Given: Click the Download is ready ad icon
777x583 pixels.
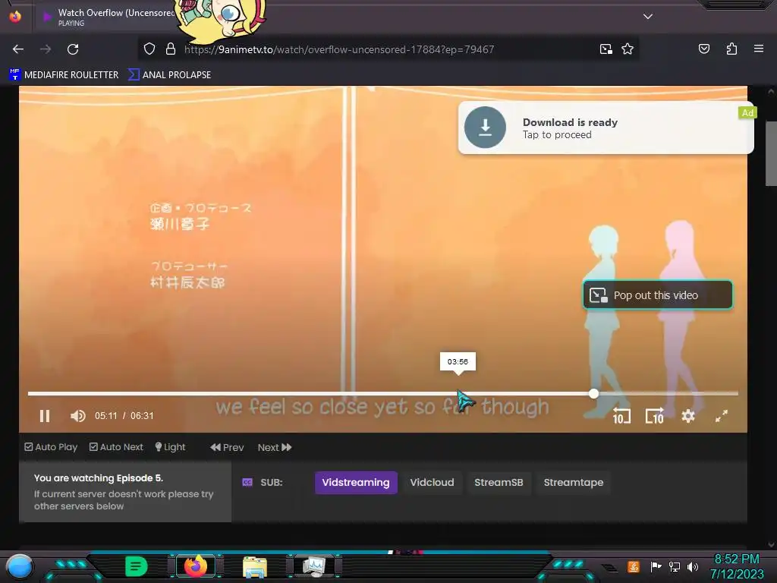Looking at the screenshot, I should [x=485, y=128].
